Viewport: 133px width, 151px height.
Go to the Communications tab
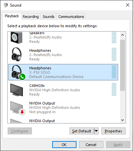point(71,17)
